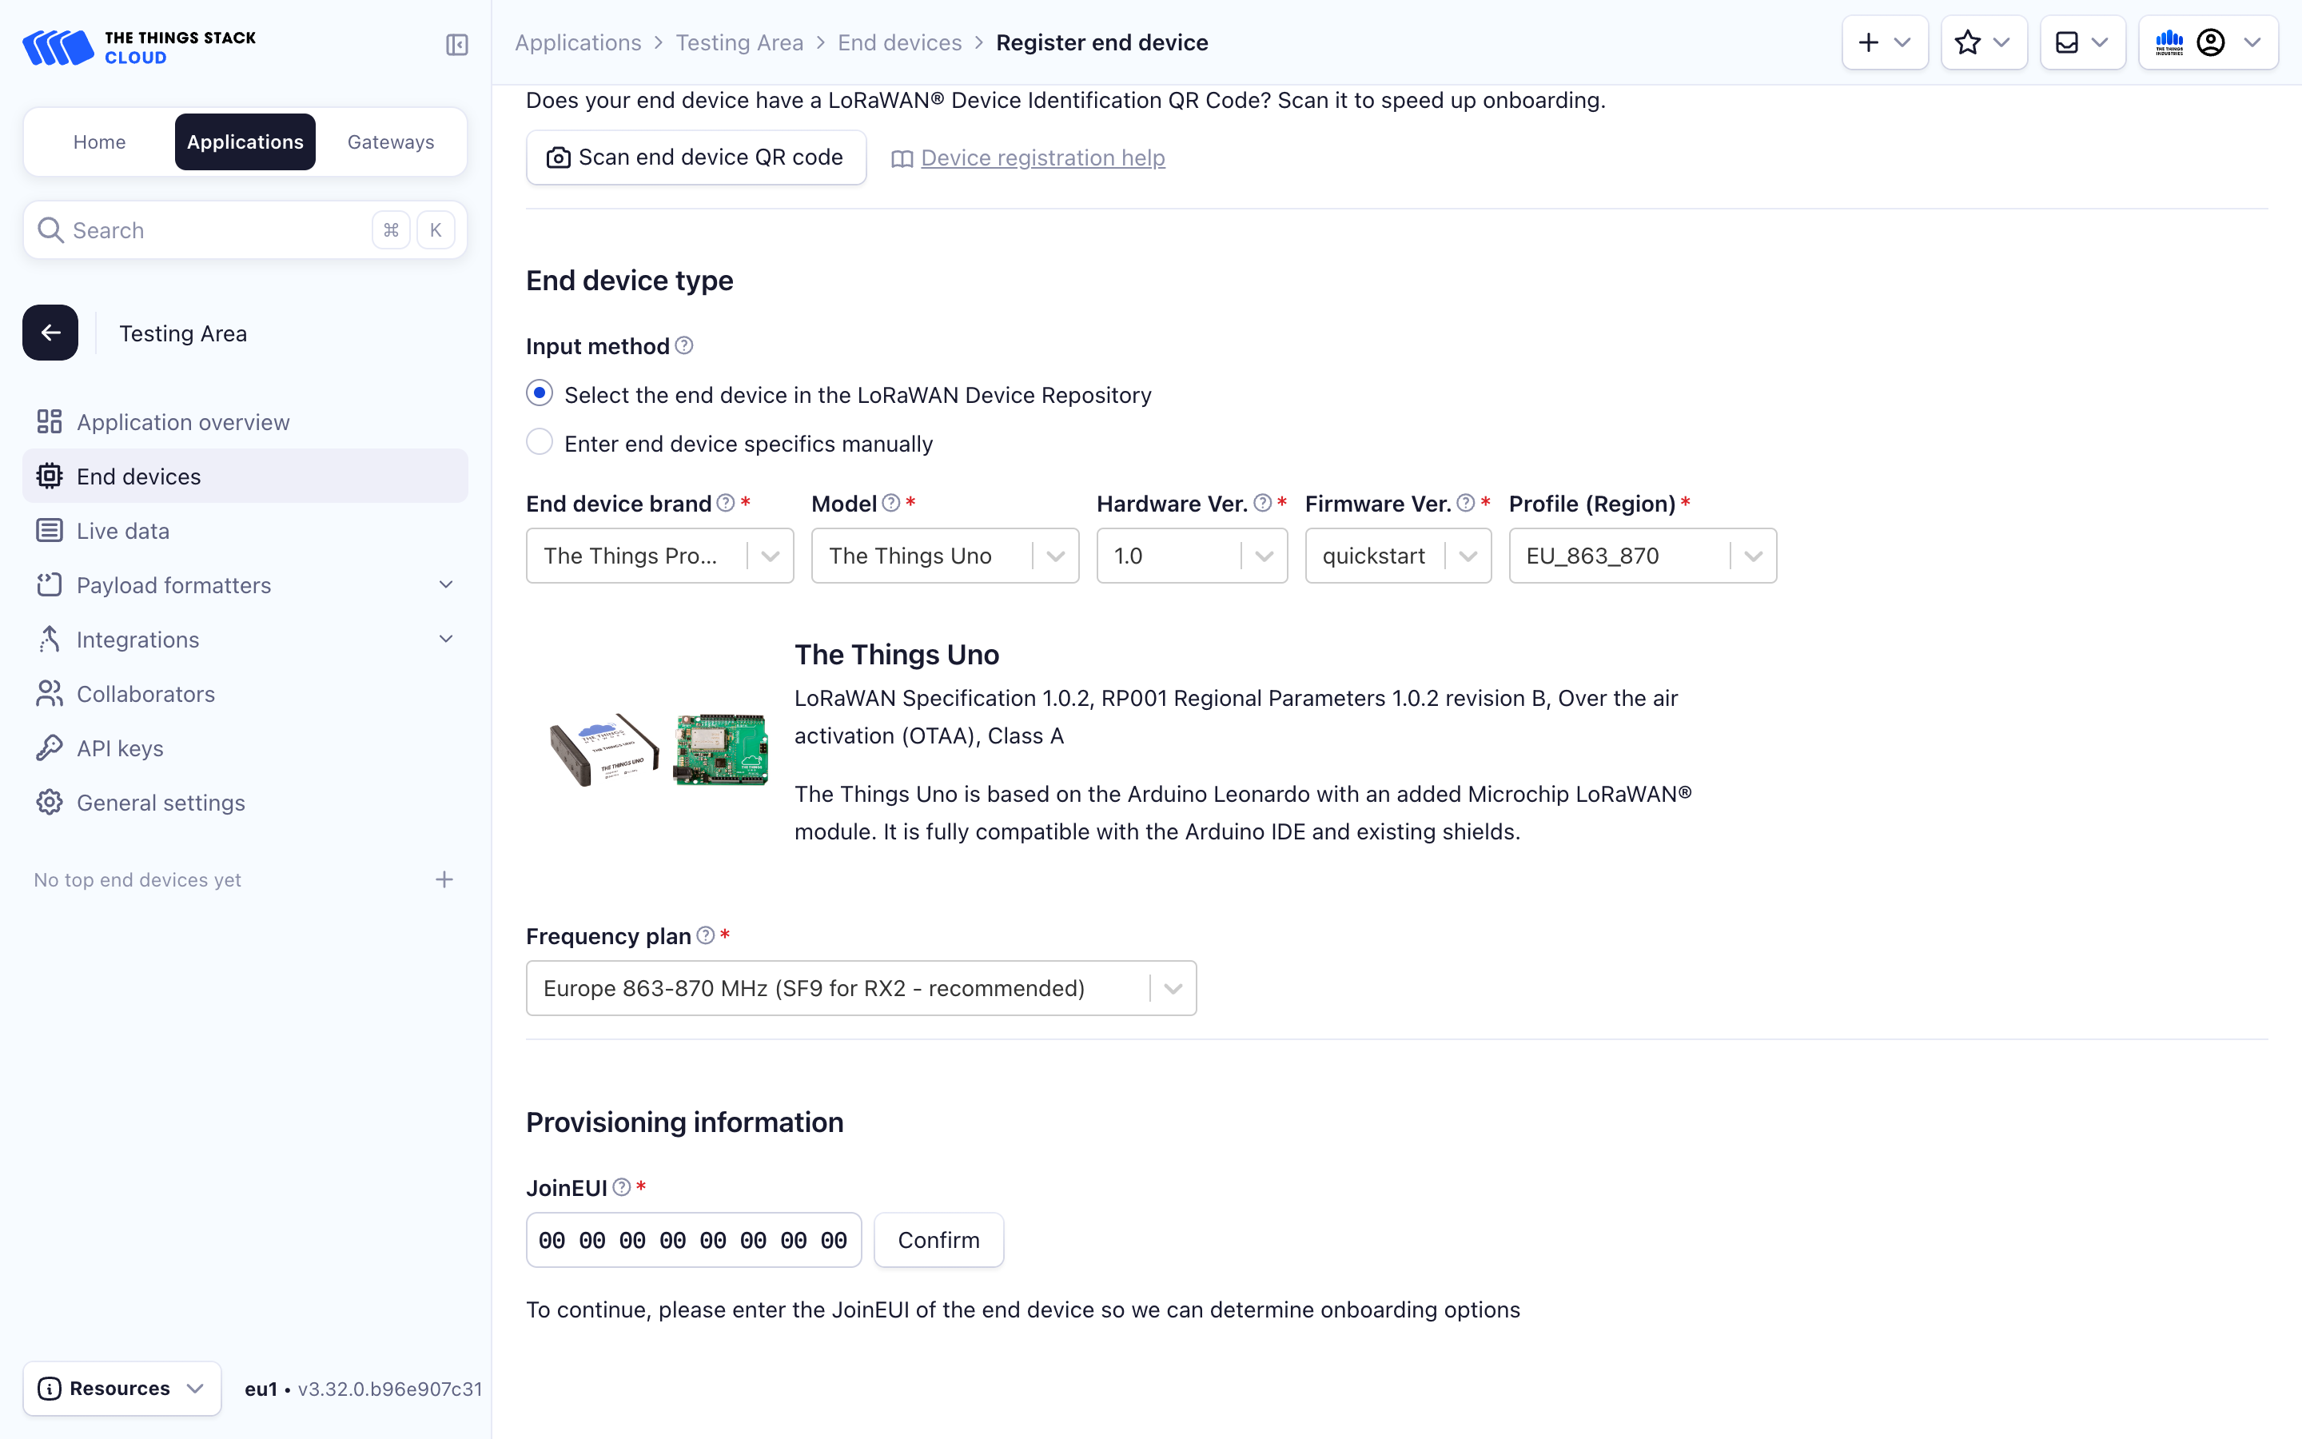2302x1439 pixels.
Task: Click the JoinEUI help question icon
Action: (621, 1187)
